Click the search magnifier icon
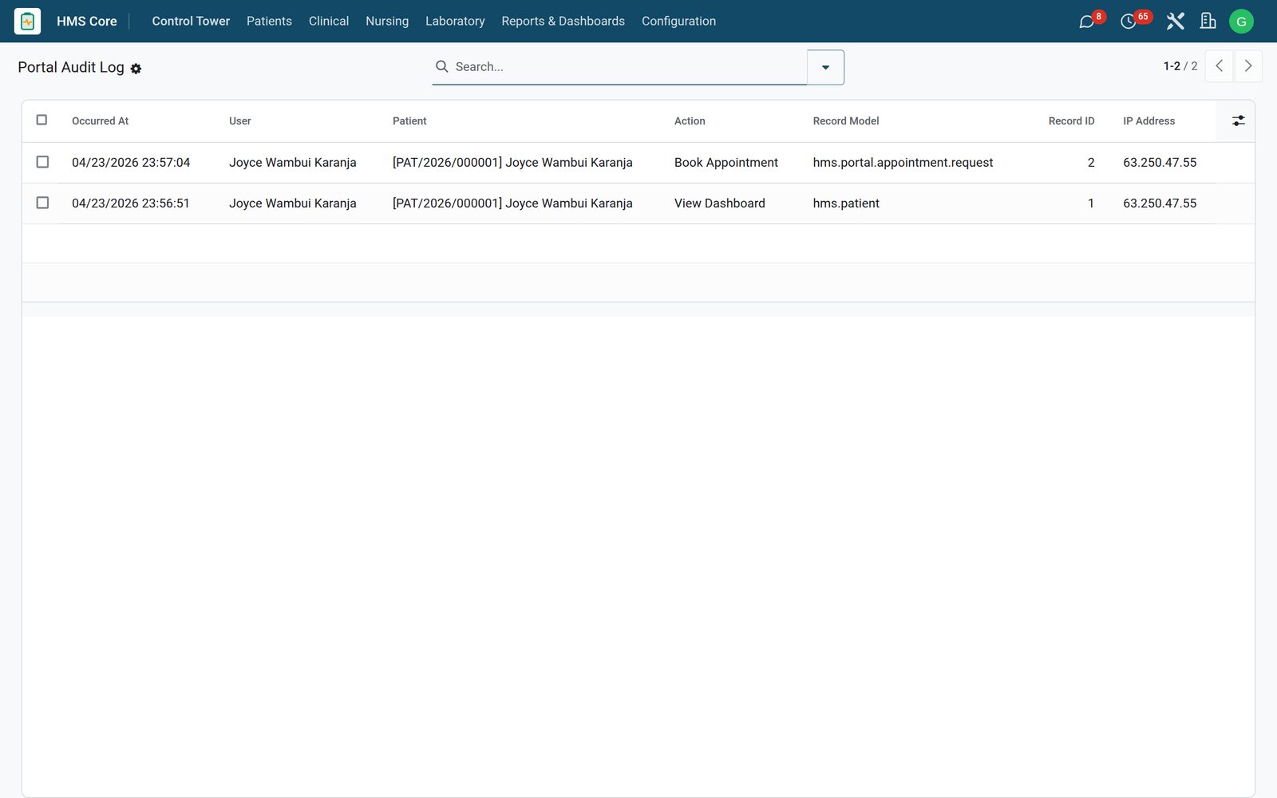1277x798 pixels. (x=441, y=66)
